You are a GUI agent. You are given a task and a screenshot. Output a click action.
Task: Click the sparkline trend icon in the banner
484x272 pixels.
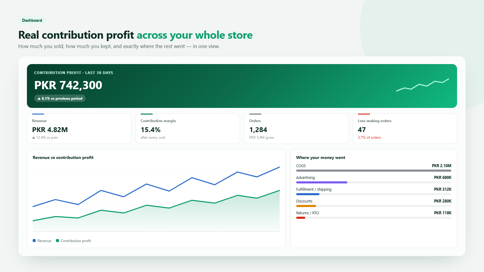pyautogui.click(x=423, y=85)
